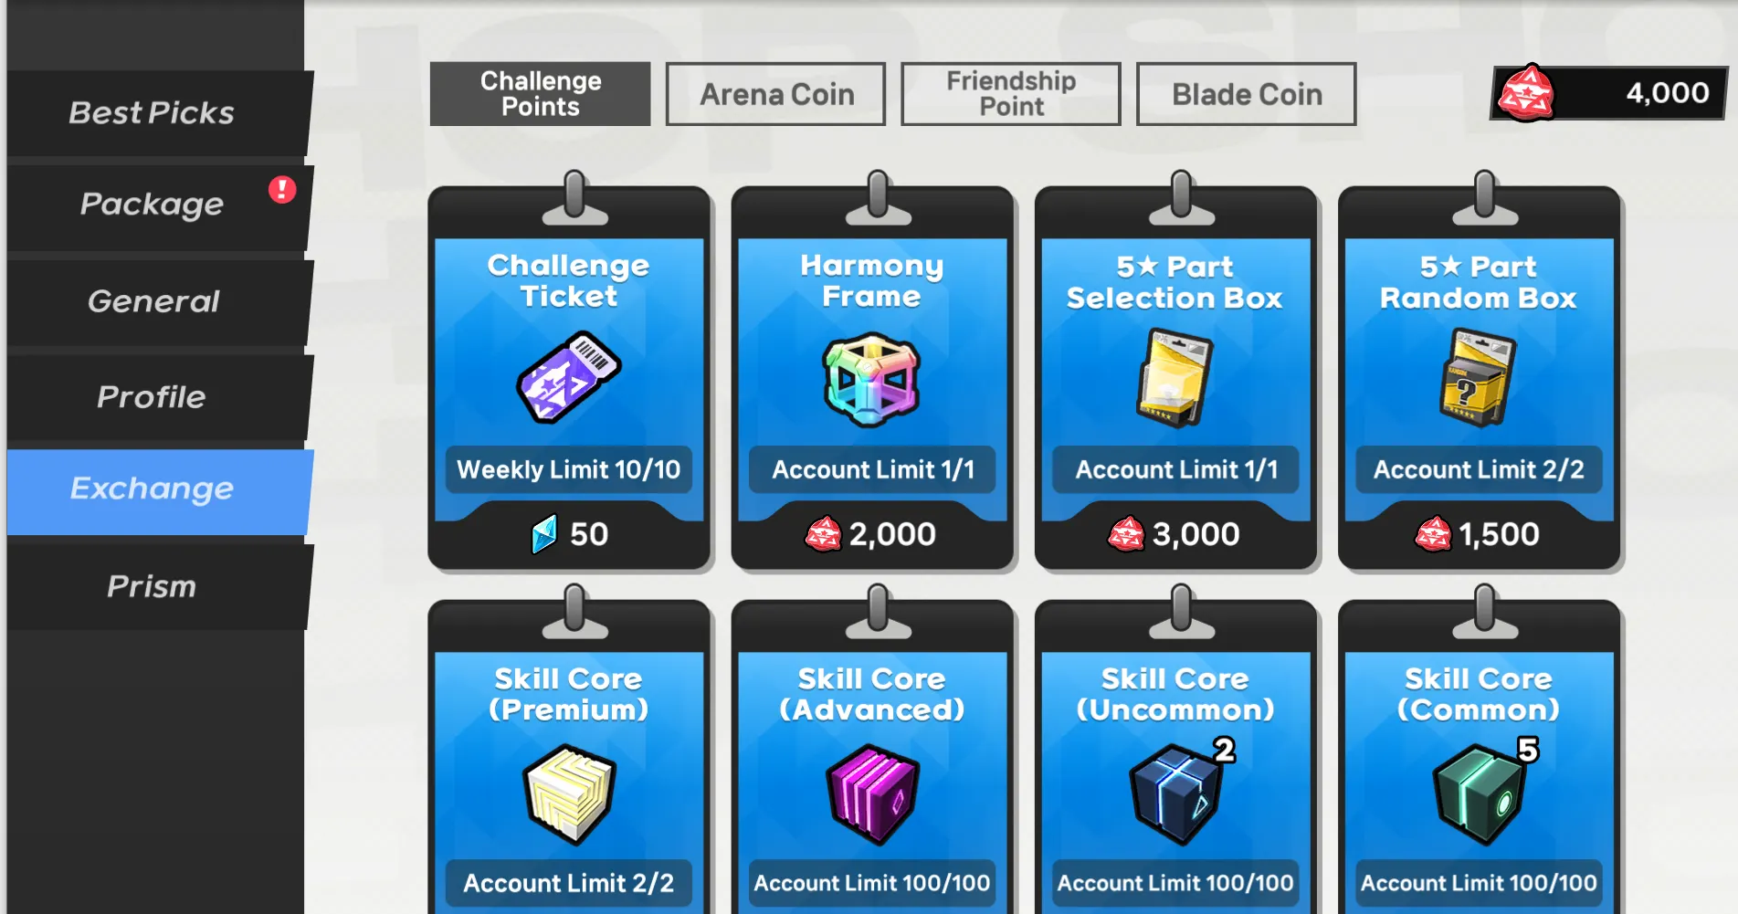Select the Skill Core (Premium) cube icon
1738x914 pixels.
coord(570,793)
